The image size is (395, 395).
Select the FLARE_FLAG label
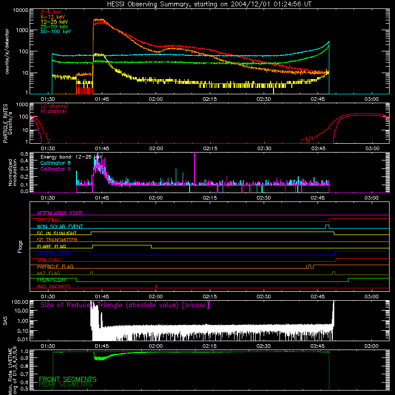point(51,246)
